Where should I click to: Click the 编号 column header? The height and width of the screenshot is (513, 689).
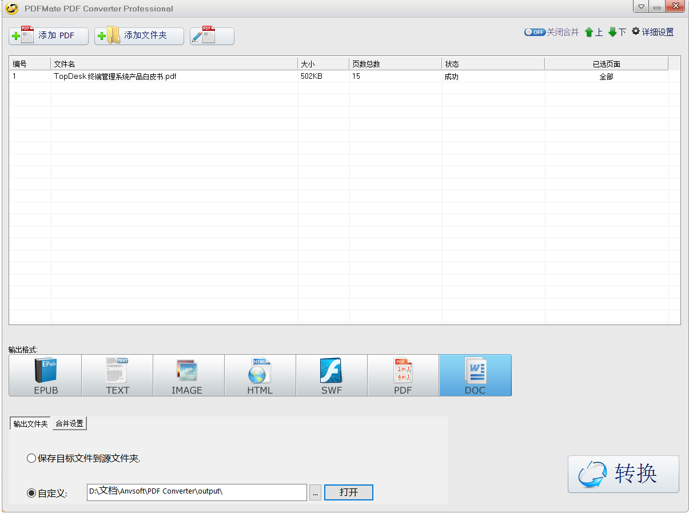30,63
